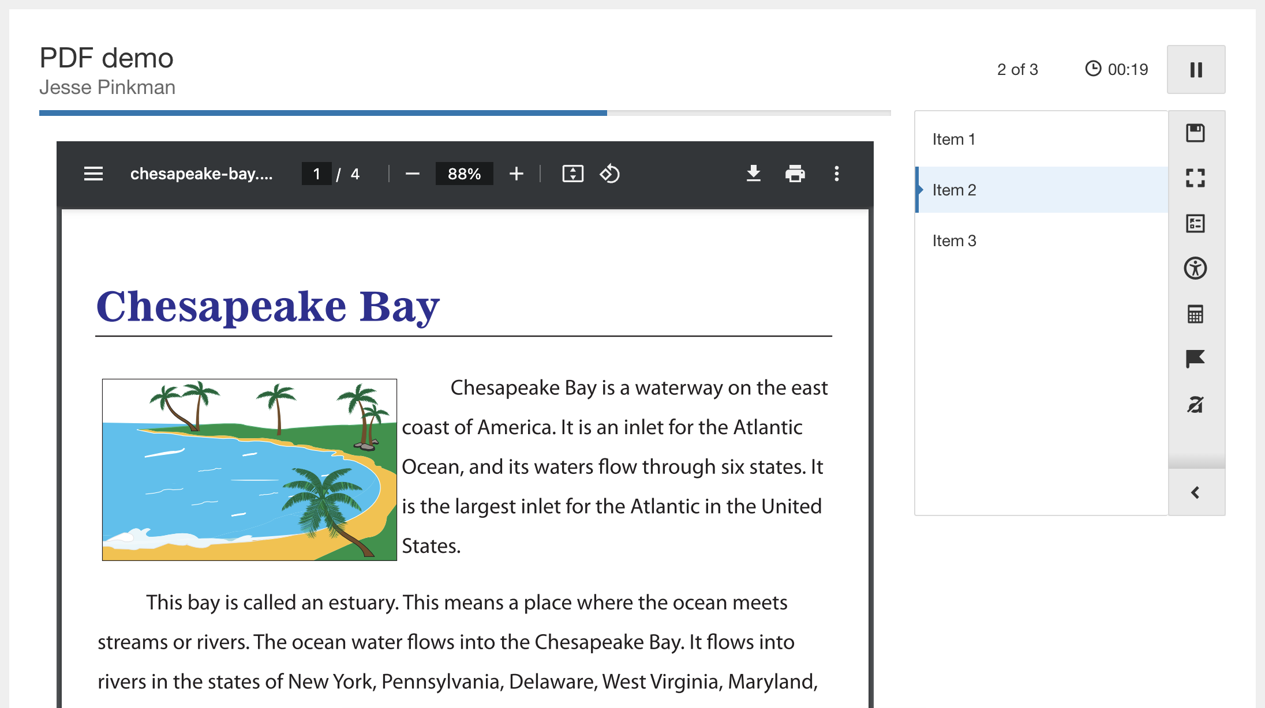Click the save icon in sidebar

click(1195, 133)
